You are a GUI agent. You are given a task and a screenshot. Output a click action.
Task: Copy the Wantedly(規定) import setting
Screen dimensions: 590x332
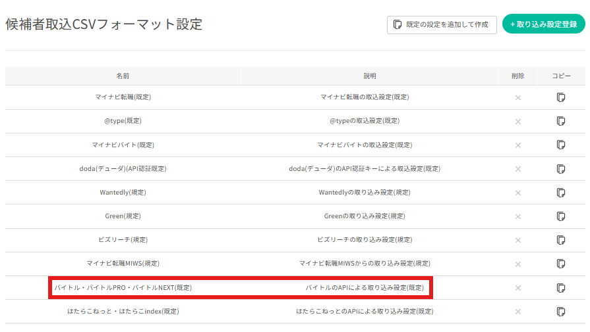561,193
